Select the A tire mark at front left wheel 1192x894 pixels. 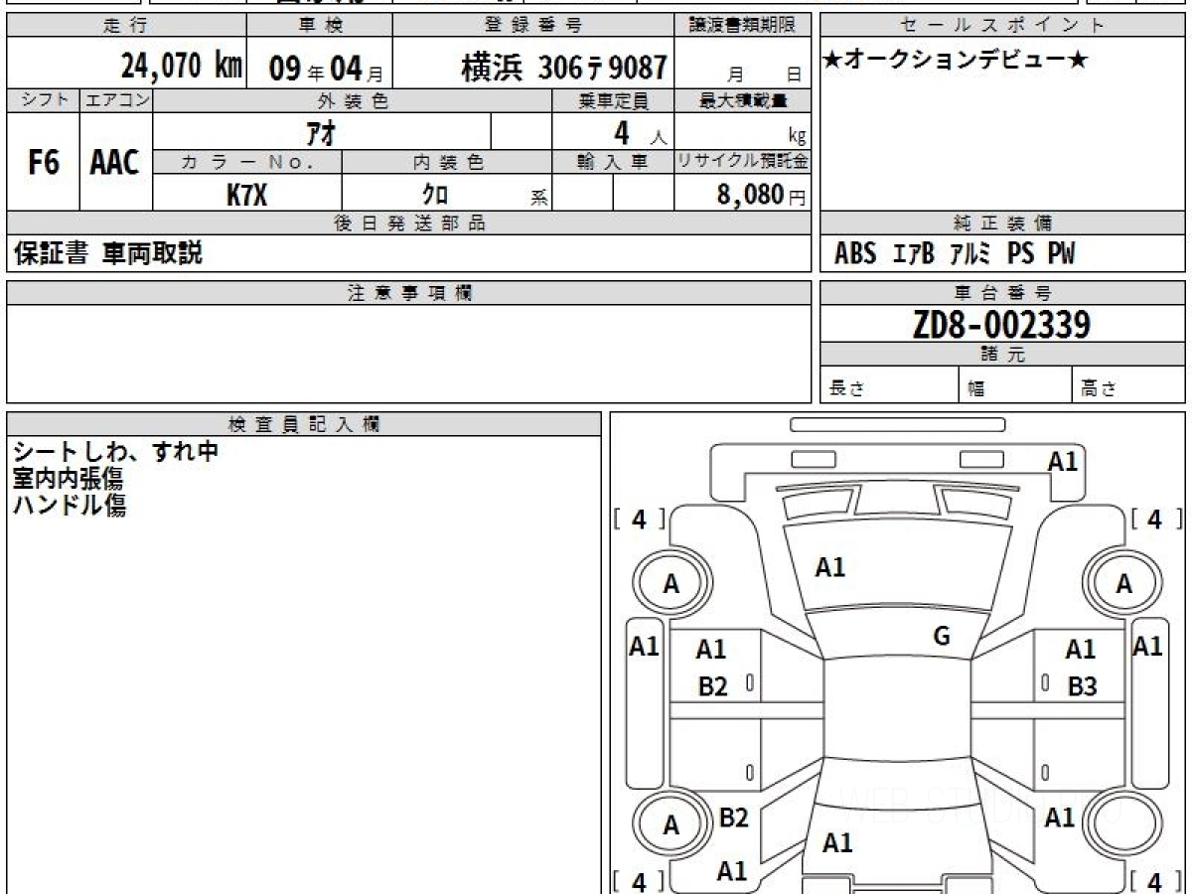[x=671, y=584]
